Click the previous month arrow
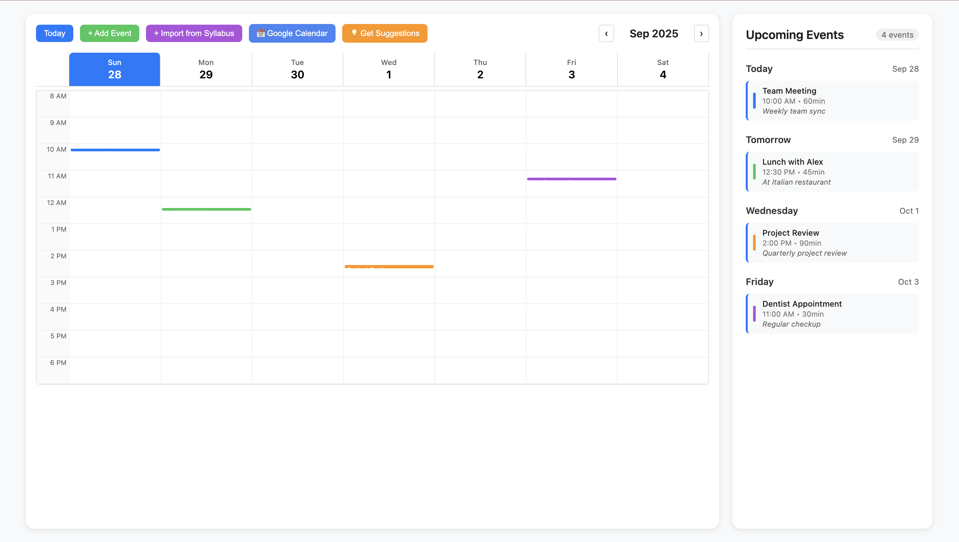This screenshot has height=542, width=959. coord(606,34)
